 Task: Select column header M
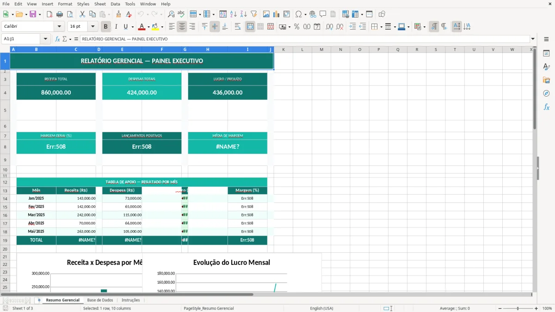(x=321, y=49)
